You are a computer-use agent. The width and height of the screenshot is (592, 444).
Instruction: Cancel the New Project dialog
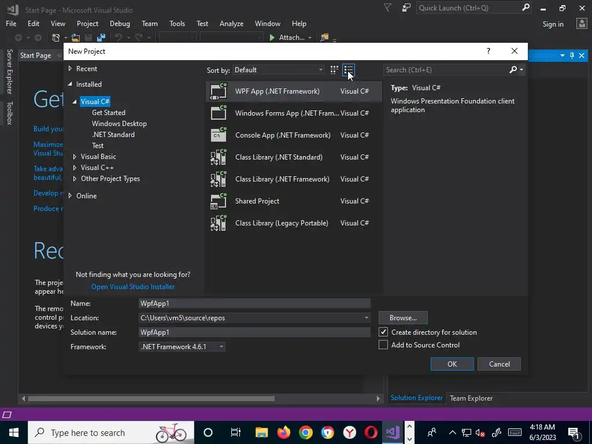[499, 364]
